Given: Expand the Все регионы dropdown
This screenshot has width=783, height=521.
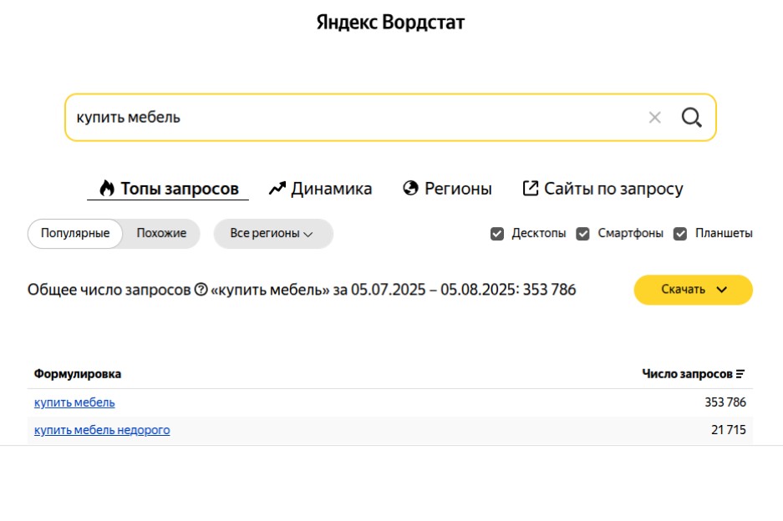Looking at the screenshot, I should [x=273, y=234].
